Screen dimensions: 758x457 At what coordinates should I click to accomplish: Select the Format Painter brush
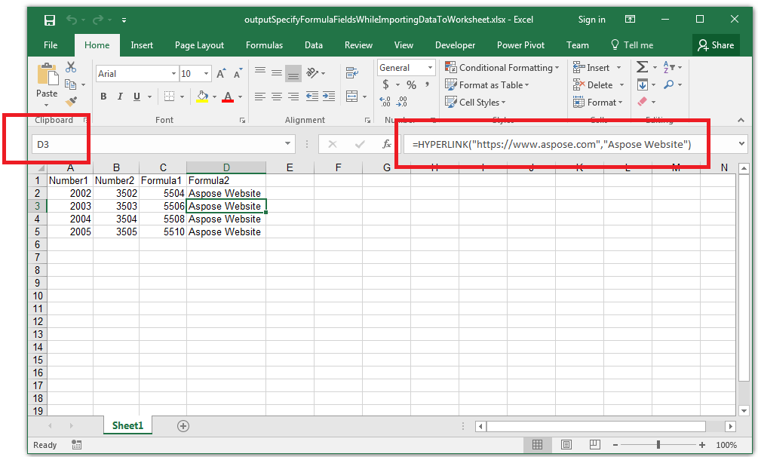point(71,101)
